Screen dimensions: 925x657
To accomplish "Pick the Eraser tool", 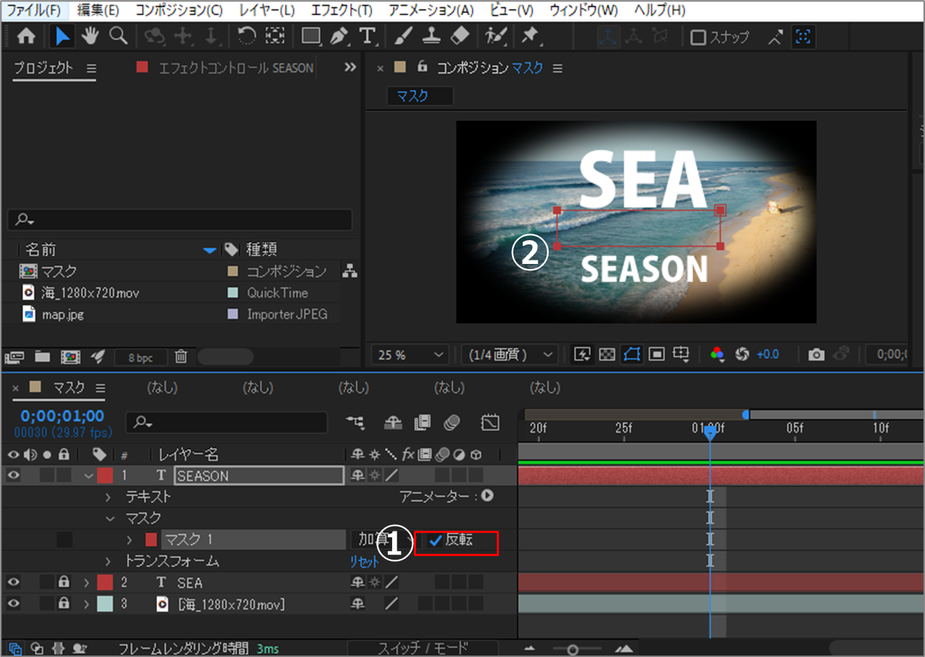I will [x=459, y=36].
